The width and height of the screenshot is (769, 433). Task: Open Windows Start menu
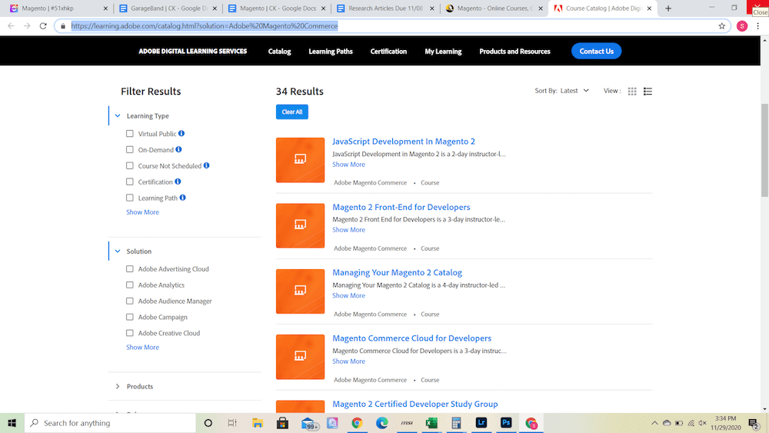click(12, 423)
